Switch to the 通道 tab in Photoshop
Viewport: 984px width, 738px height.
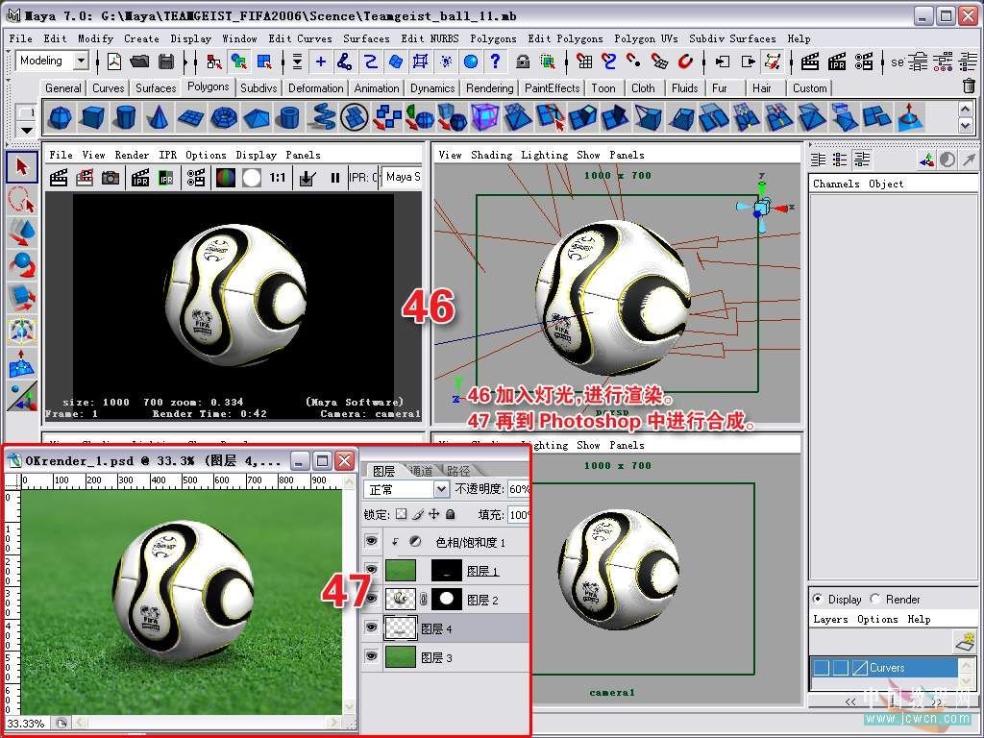point(421,470)
